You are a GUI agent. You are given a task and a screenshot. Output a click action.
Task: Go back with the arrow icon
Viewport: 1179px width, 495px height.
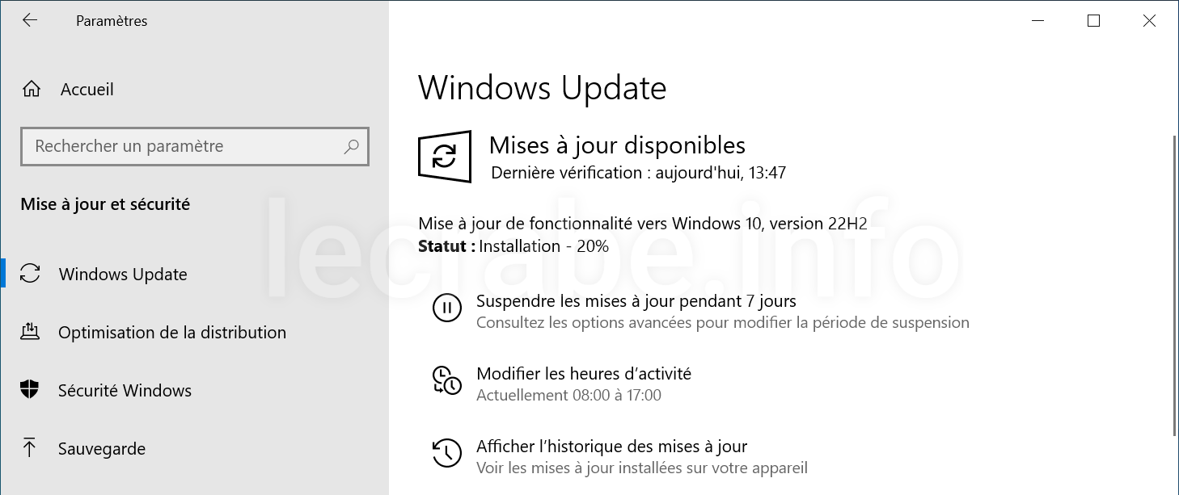[30, 21]
